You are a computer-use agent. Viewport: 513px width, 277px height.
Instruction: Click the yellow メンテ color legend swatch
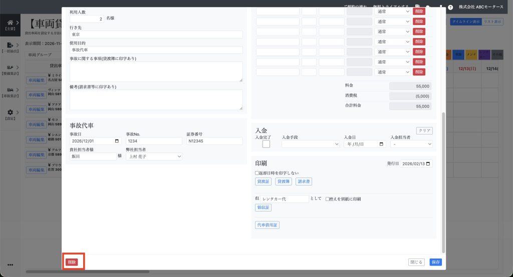pos(471,53)
